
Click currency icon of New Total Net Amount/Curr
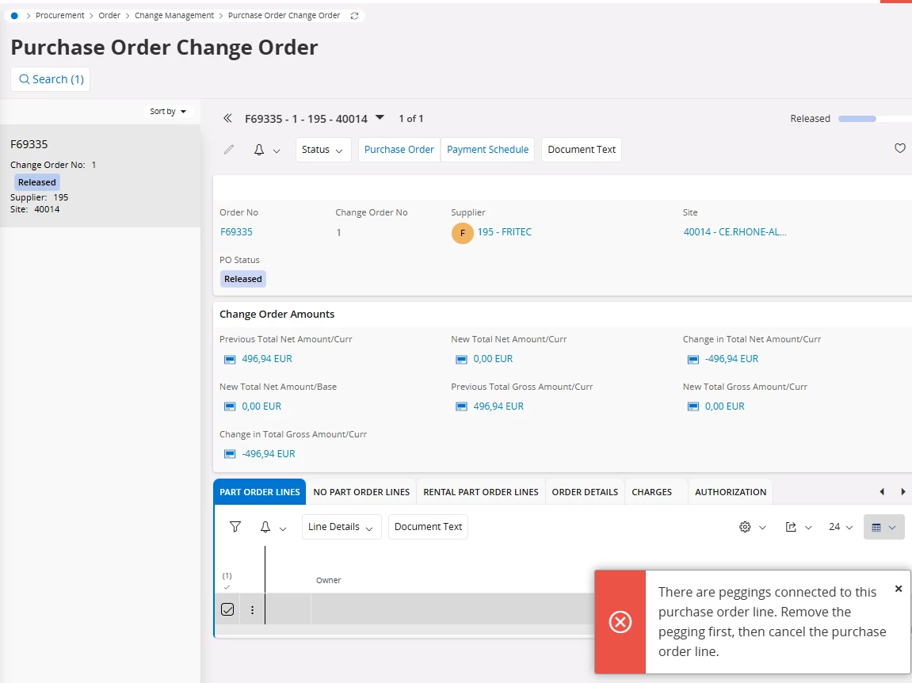[461, 359]
